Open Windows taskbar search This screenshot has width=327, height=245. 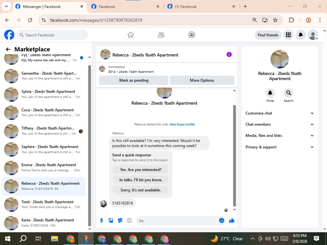pos(23,239)
